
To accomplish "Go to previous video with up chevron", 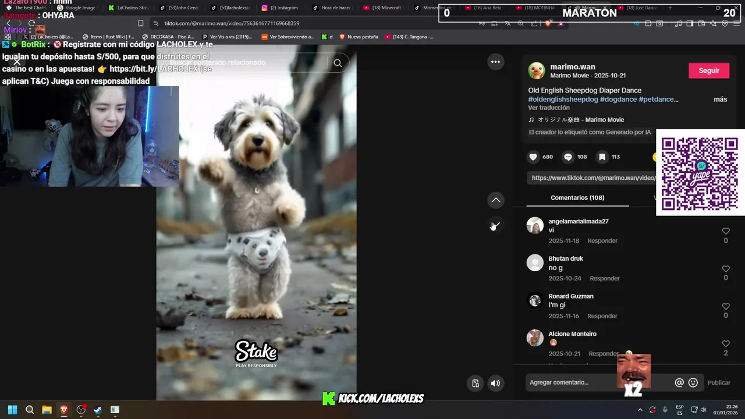I will (495, 200).
